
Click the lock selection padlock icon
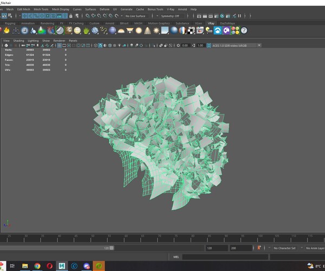click(70, 16)
